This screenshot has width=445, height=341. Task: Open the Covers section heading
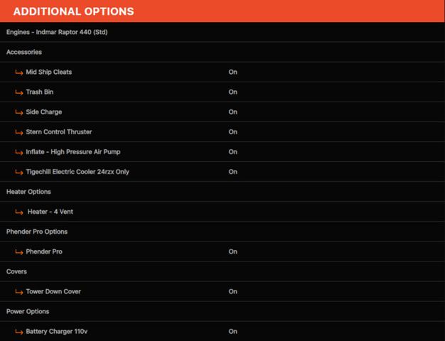[222, 271]
